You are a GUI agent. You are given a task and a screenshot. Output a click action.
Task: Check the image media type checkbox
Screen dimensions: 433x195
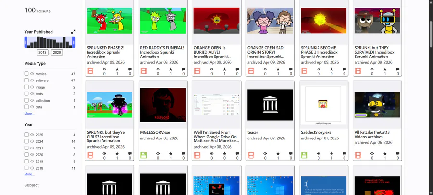pos(26,87)
